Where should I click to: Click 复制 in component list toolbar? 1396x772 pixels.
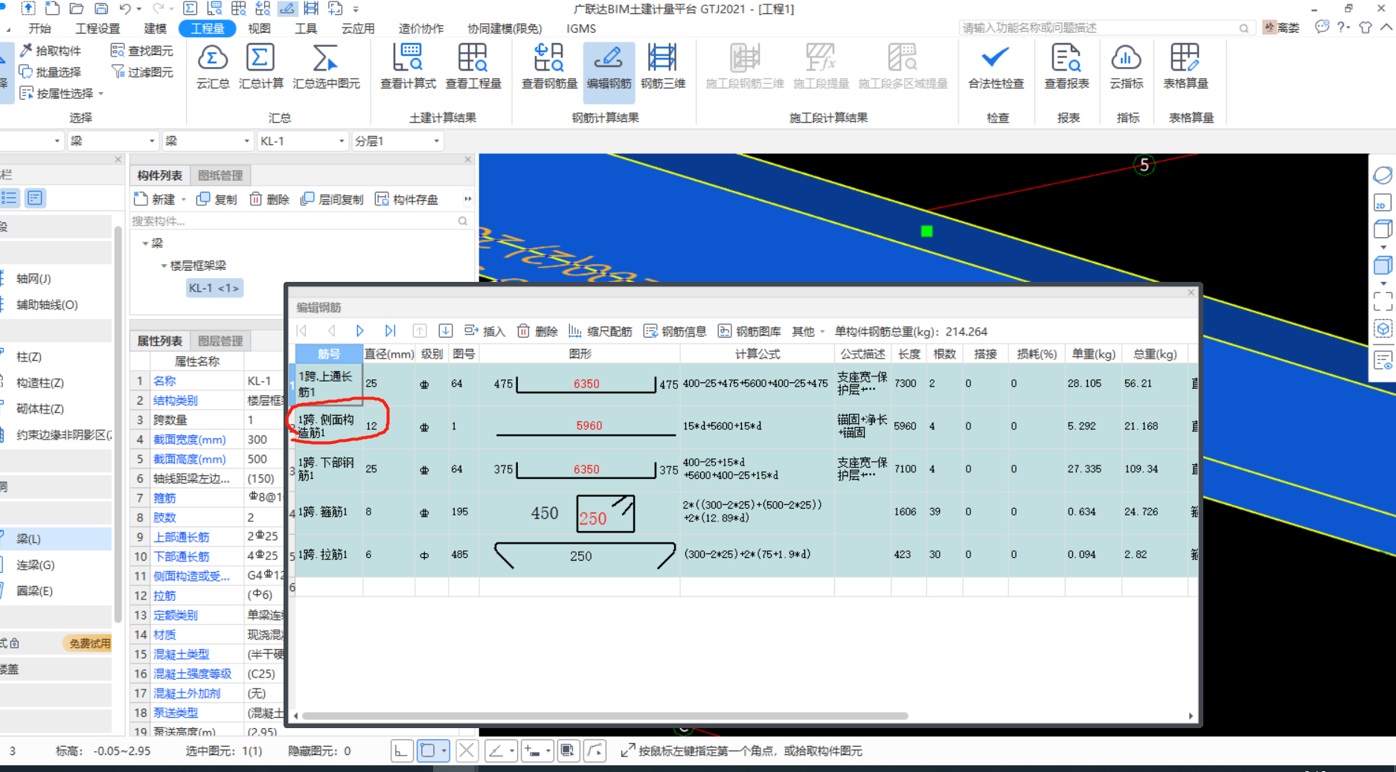(x=217, y=199)
